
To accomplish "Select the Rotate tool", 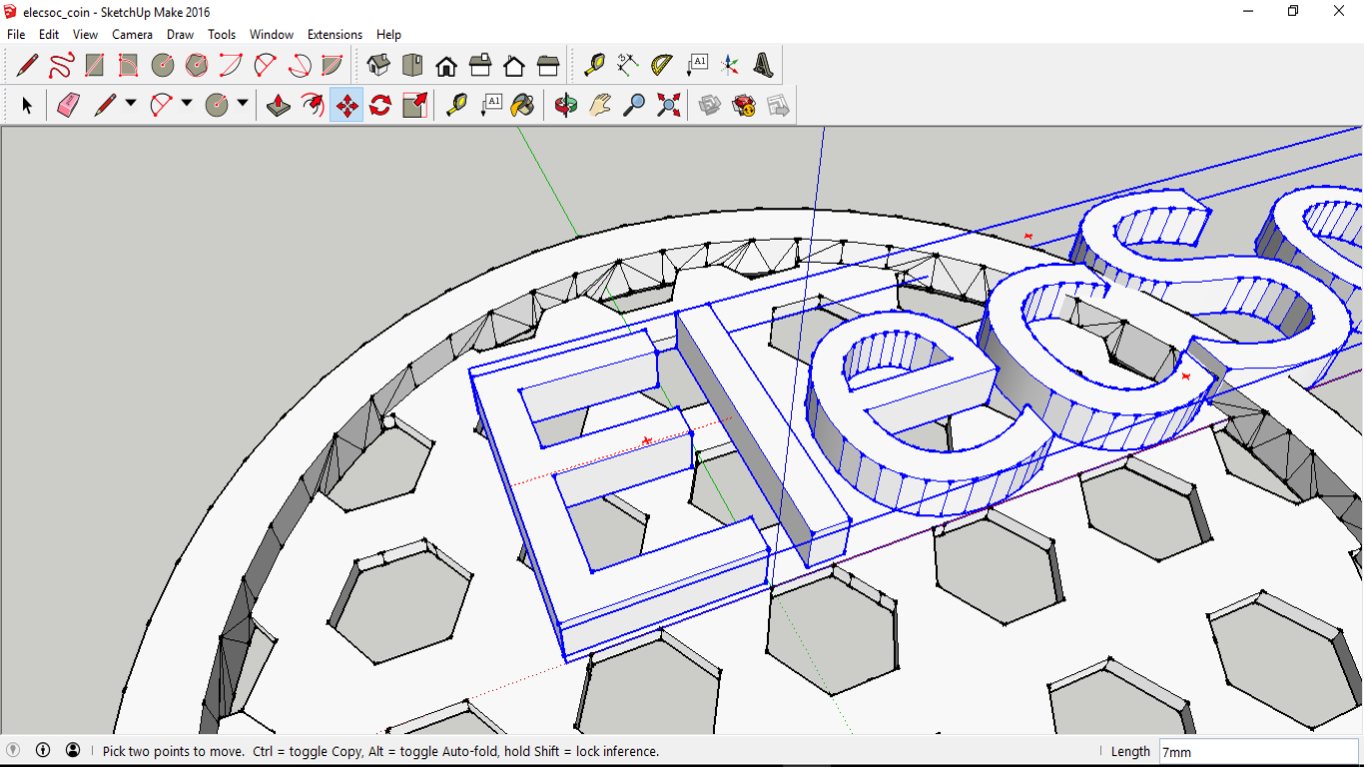I will tap(380, 105).
